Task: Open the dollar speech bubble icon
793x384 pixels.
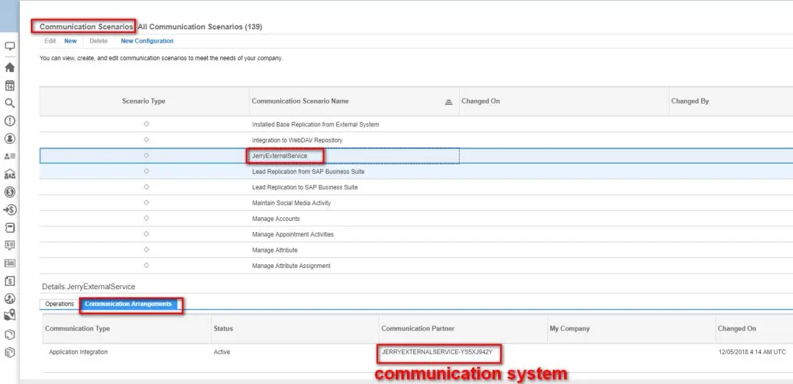Action: point(10,245)
